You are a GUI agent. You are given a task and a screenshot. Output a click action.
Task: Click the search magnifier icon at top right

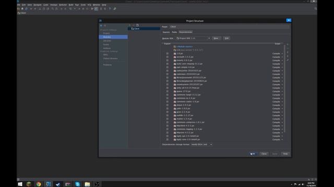pos(315,9)
